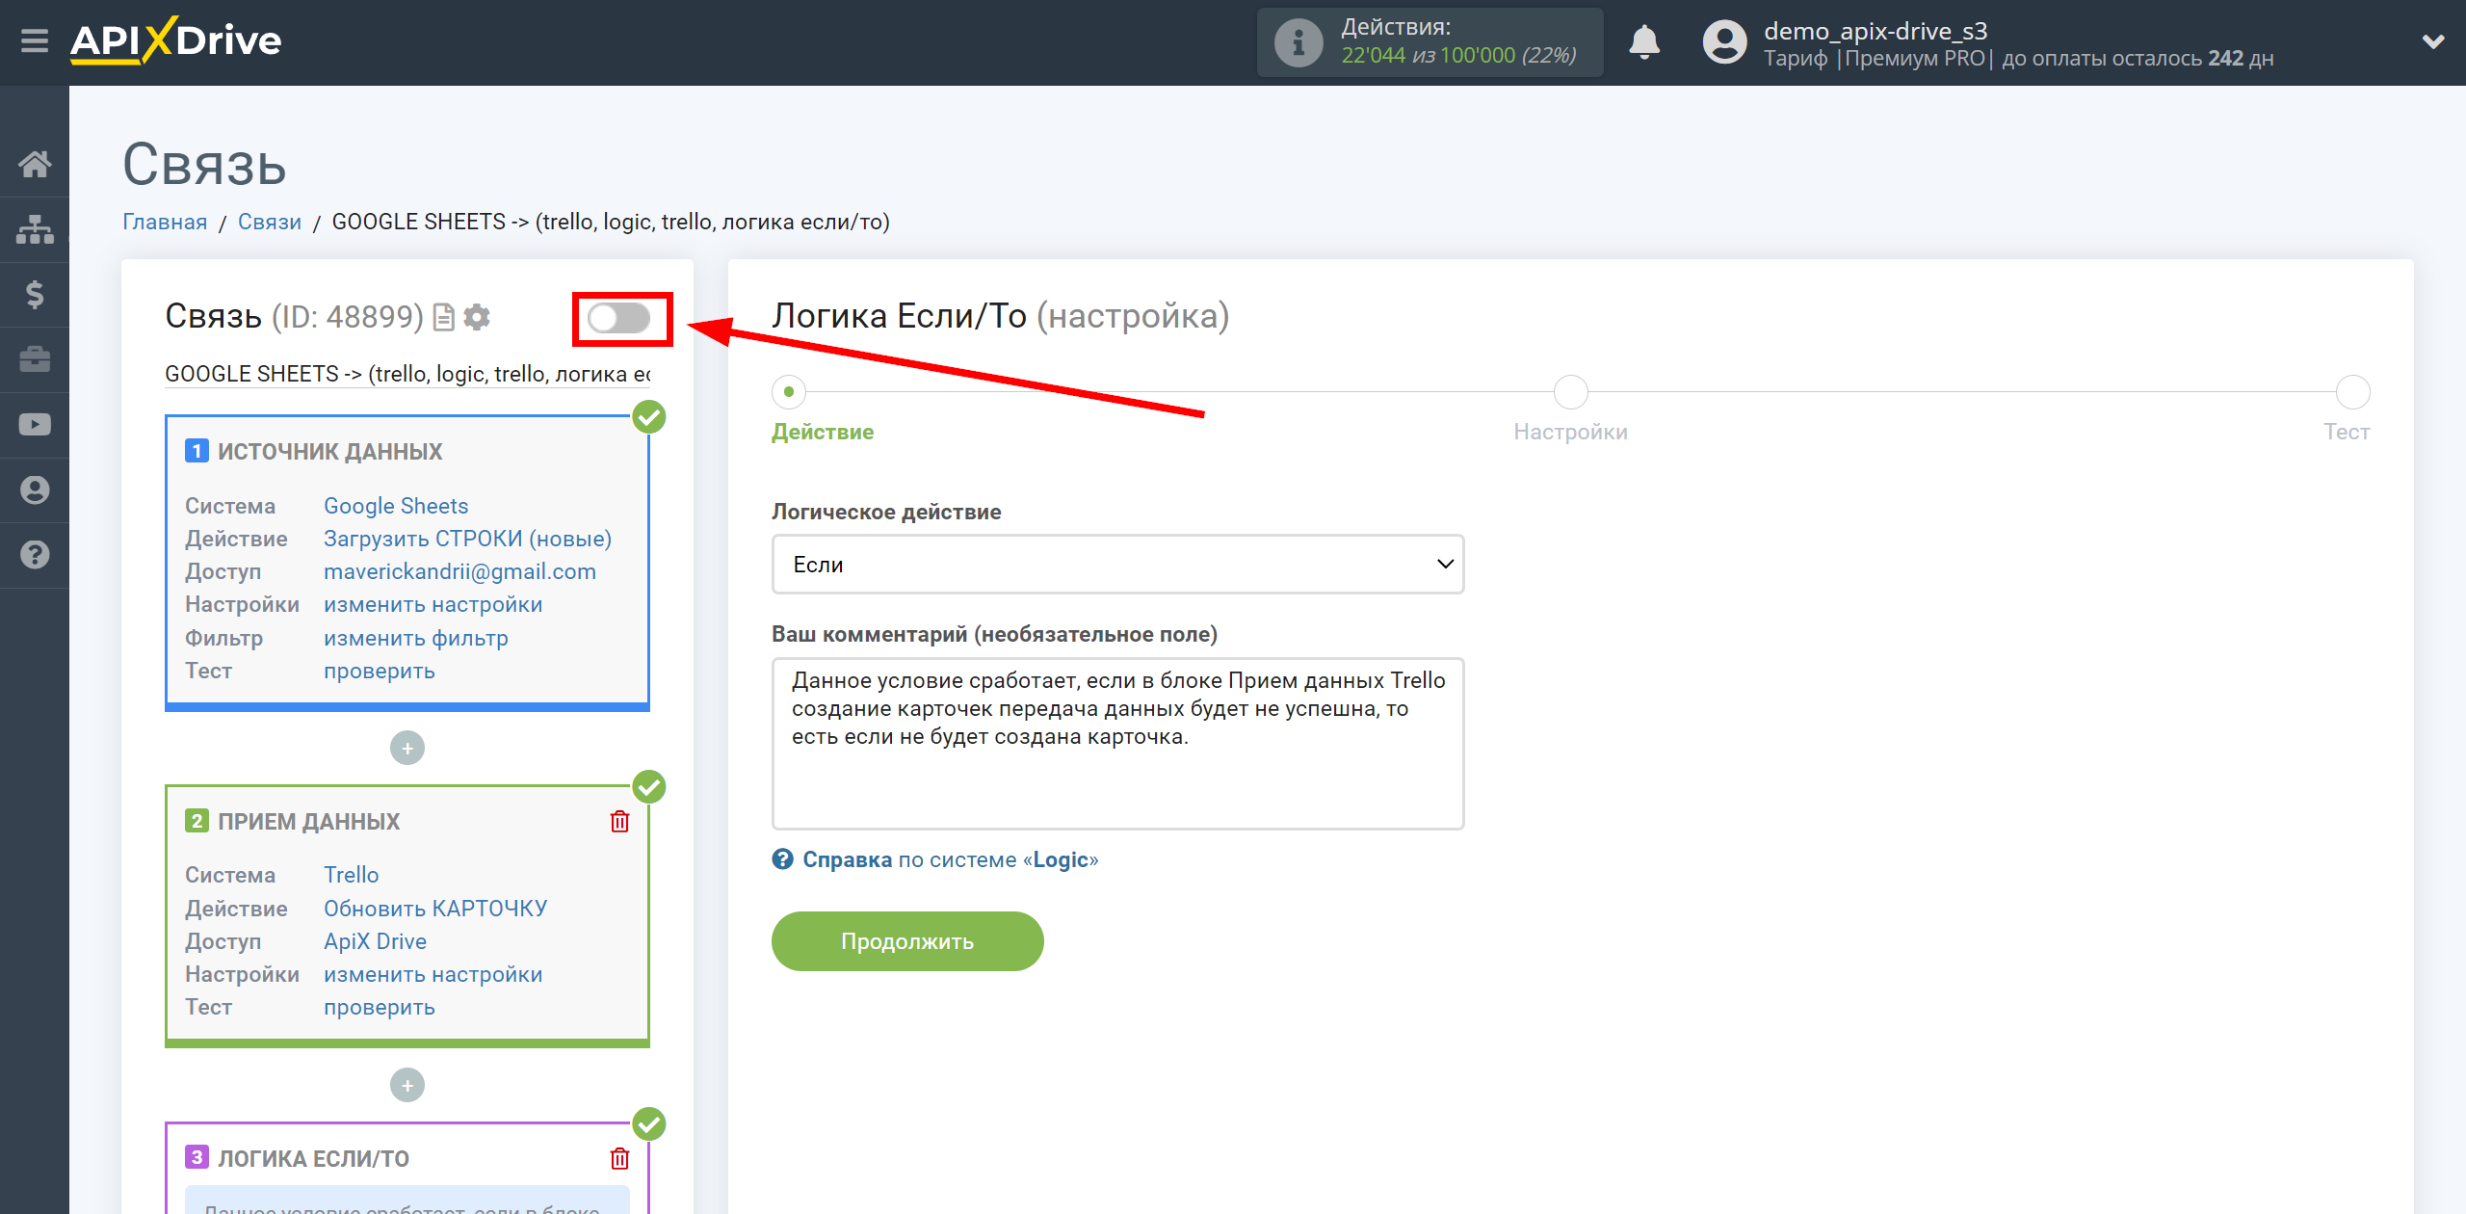Screen dimensions: 2466x1214
Task: Open the help question sidebar icon
Action: [x=35, y=555]
